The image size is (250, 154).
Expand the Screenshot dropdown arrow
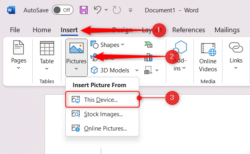pos(157,70)
